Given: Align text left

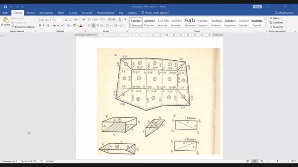Looking at the screenshot, I should [89, 26].
